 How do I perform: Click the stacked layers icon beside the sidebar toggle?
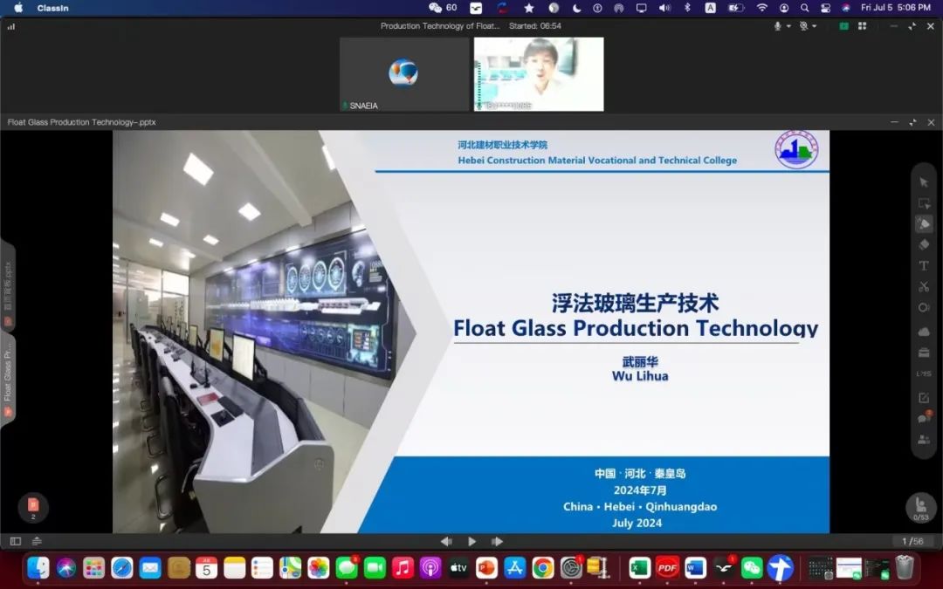tap(37, 542)
